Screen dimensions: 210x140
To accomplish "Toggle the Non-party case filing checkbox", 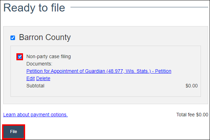I will pyautogui.click(x=20, y=56).
